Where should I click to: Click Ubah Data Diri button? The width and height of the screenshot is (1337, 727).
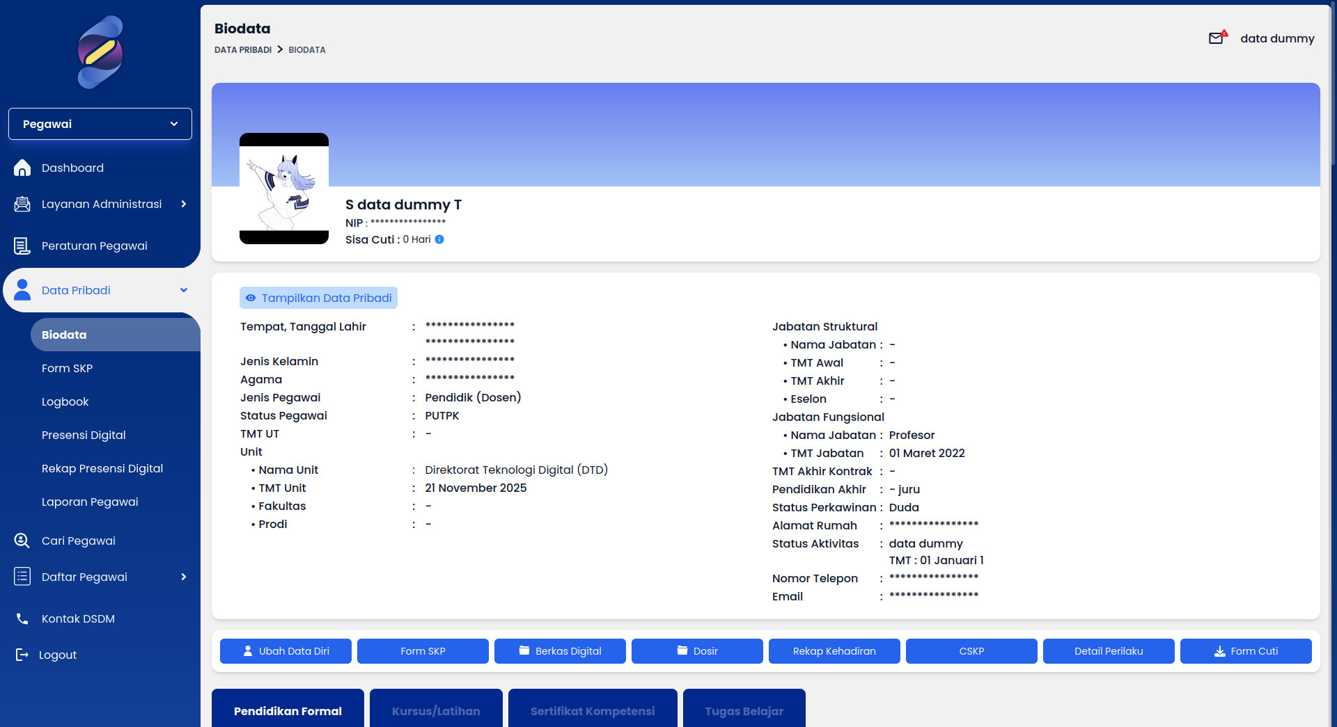pyautogui.click(x=286, y=651)
